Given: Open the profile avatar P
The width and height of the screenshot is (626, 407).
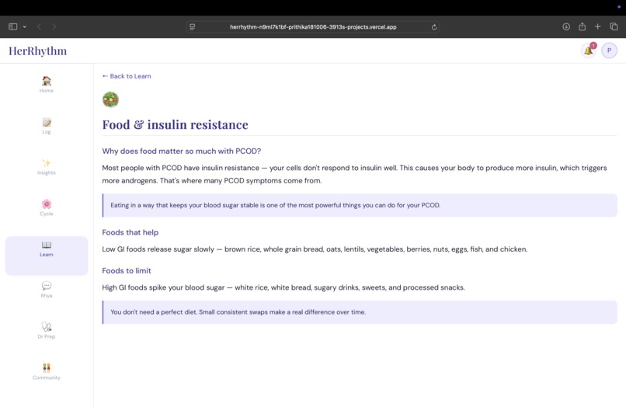Looking at the screenshot, I should [x=609, y=50].
